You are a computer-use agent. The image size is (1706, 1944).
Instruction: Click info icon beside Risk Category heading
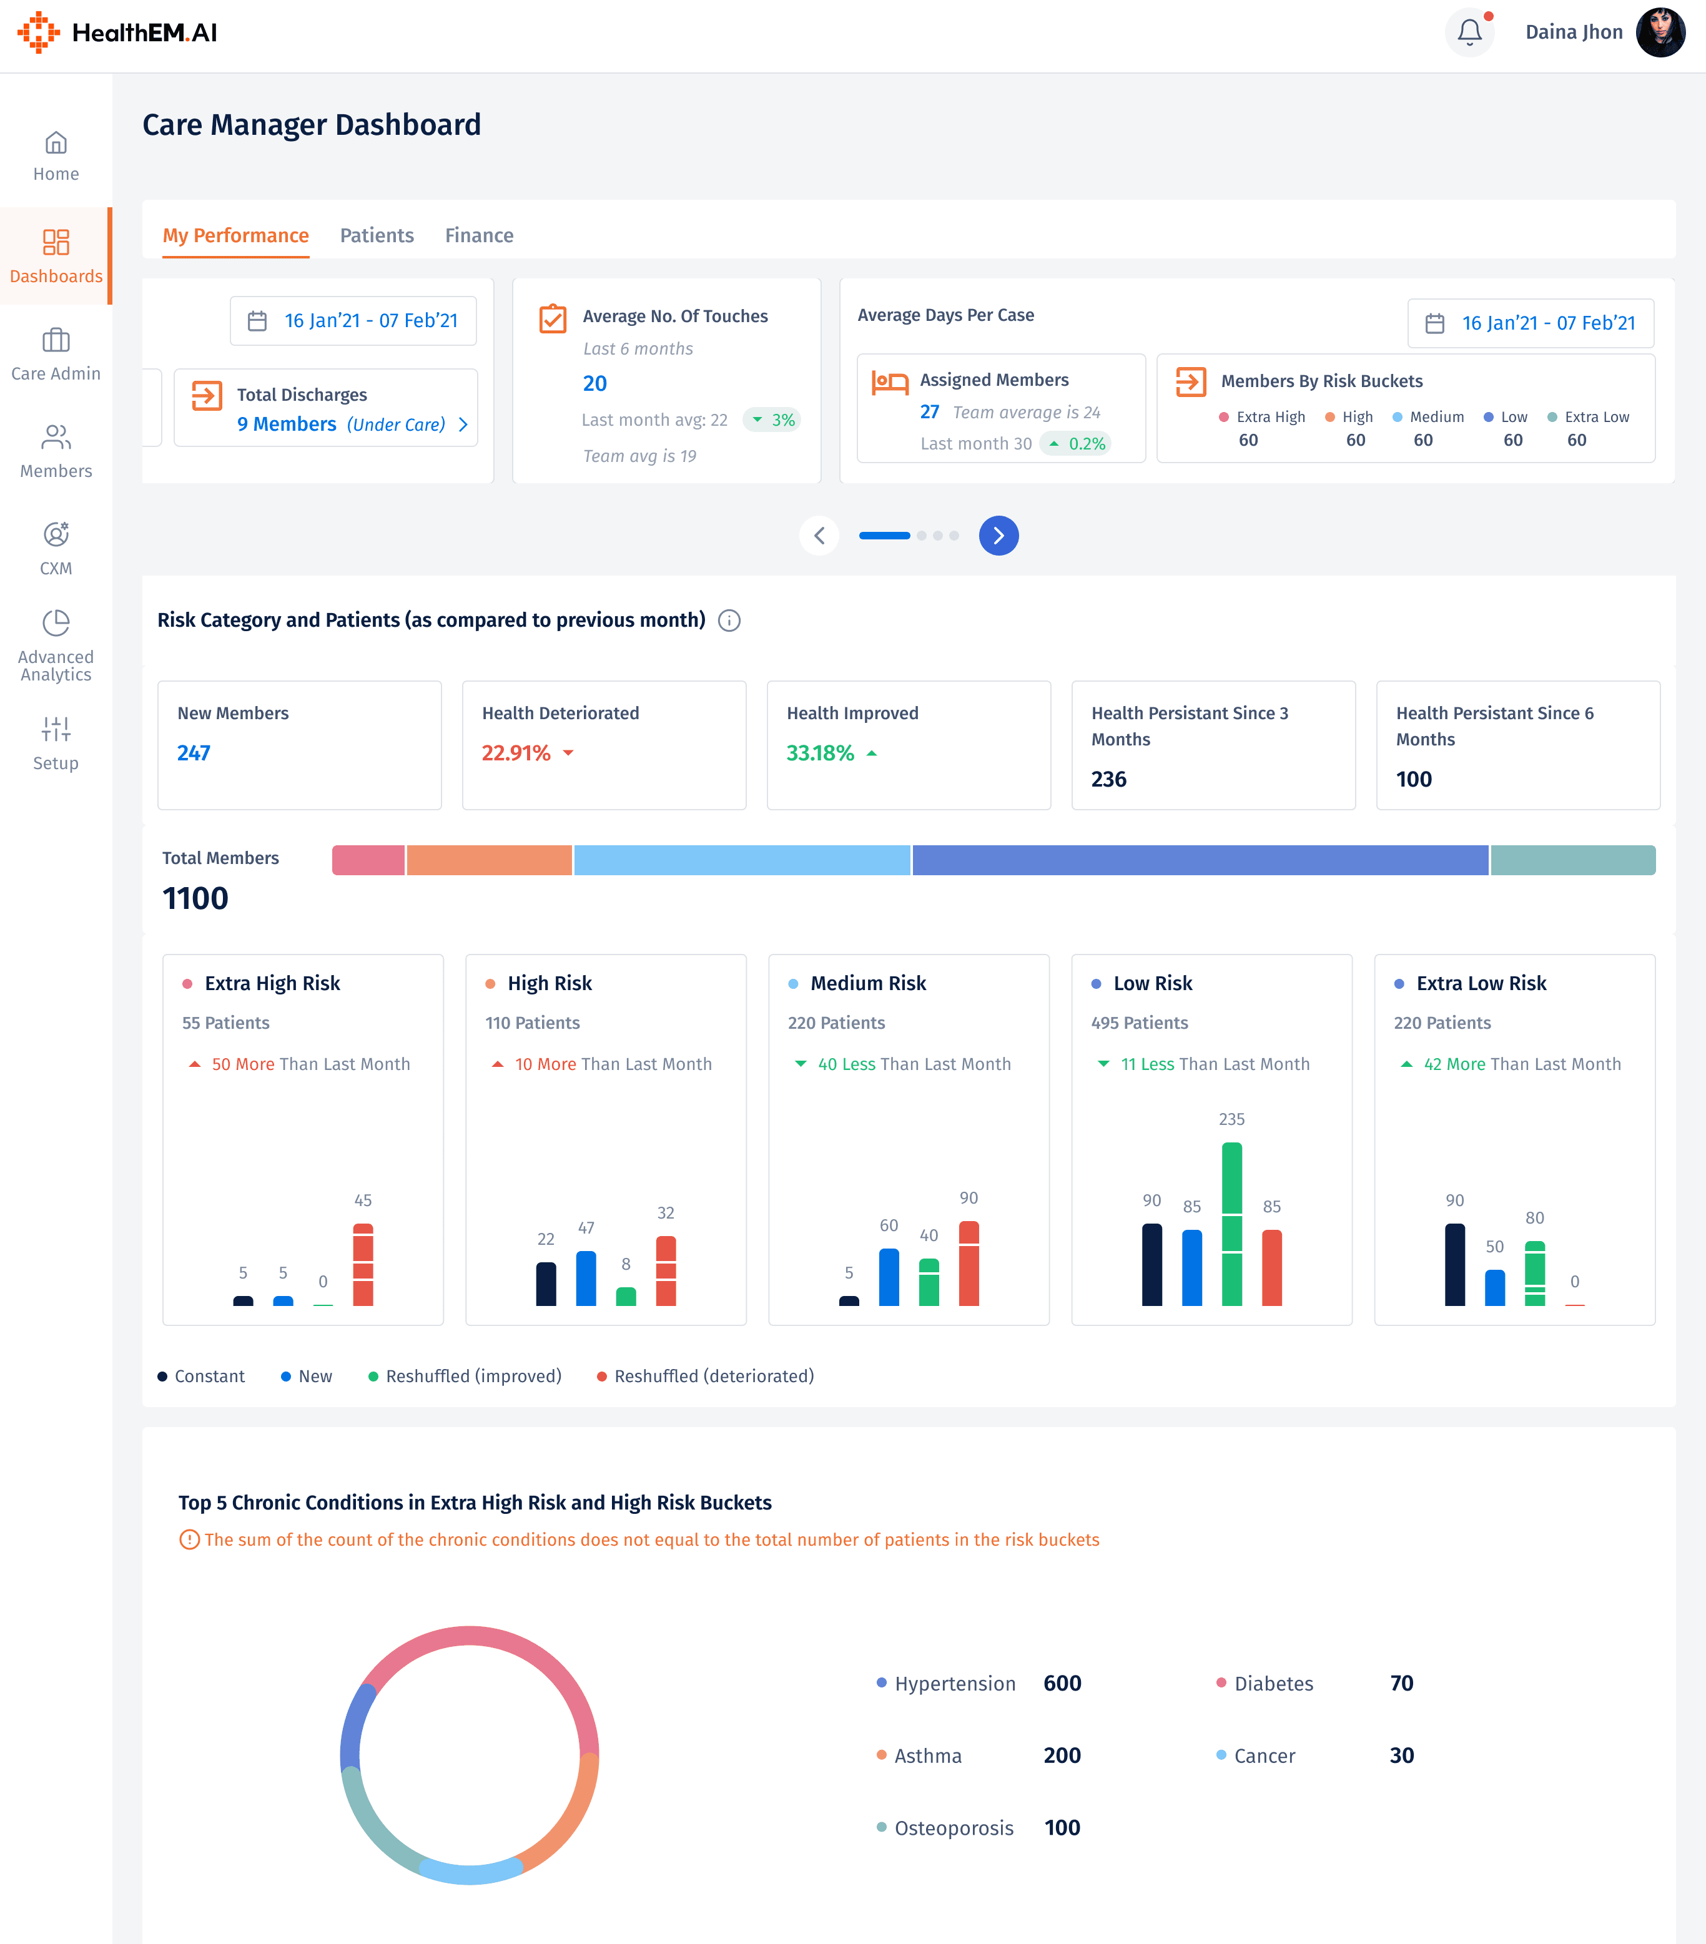click(729, 621)
